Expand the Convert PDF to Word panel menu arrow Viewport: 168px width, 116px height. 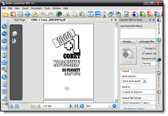pos(150,20)
